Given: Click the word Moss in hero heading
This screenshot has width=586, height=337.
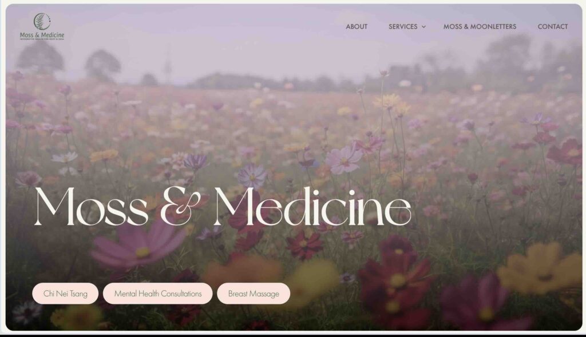Looking at the screenshot, I should click(x=92, y=207).
